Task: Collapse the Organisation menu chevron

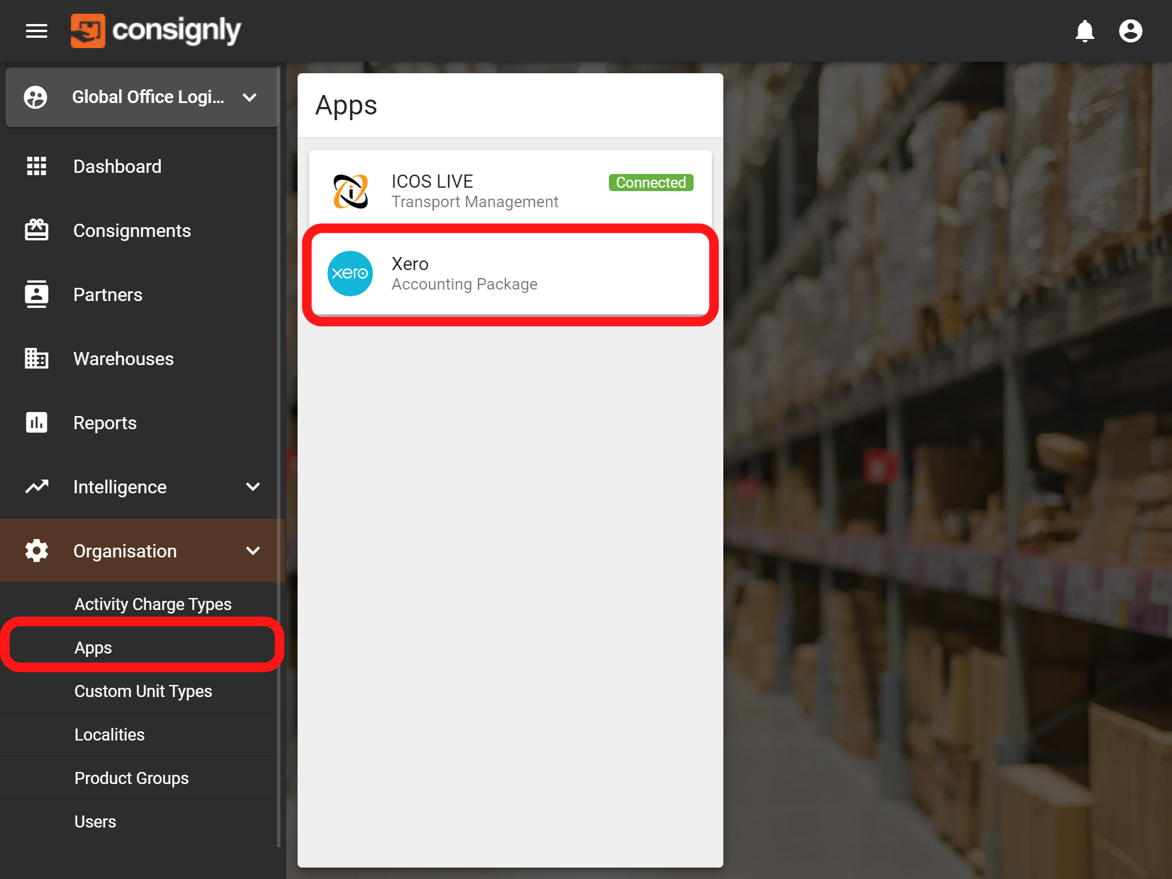Action: (x=253, y=551)
